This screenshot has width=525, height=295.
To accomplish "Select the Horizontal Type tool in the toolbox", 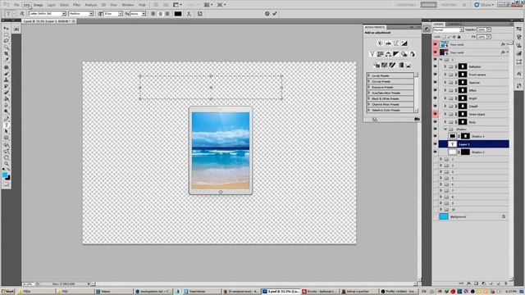I will tap(6, 125).
